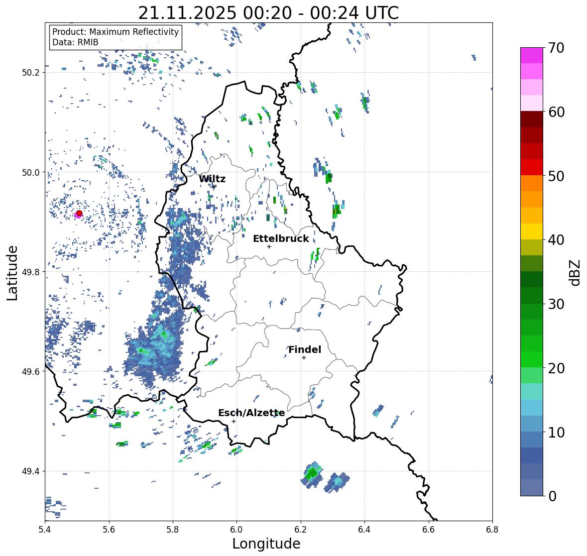Click the 20 value on the colorbar

coord(556,368)
